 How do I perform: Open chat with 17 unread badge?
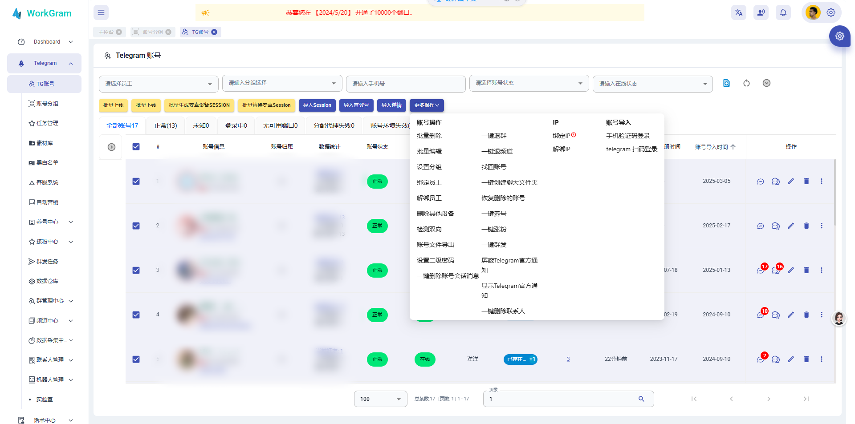point(761,270)
